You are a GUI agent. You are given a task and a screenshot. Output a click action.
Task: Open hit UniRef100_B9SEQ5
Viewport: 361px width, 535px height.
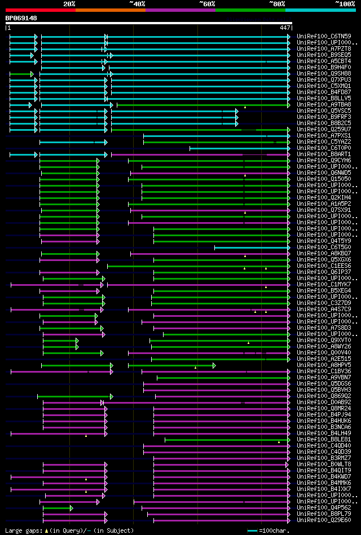324,55
